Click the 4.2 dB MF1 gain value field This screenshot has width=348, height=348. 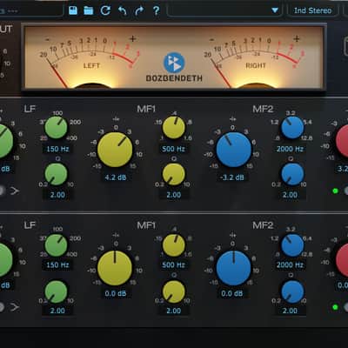(x=116, y=177)
